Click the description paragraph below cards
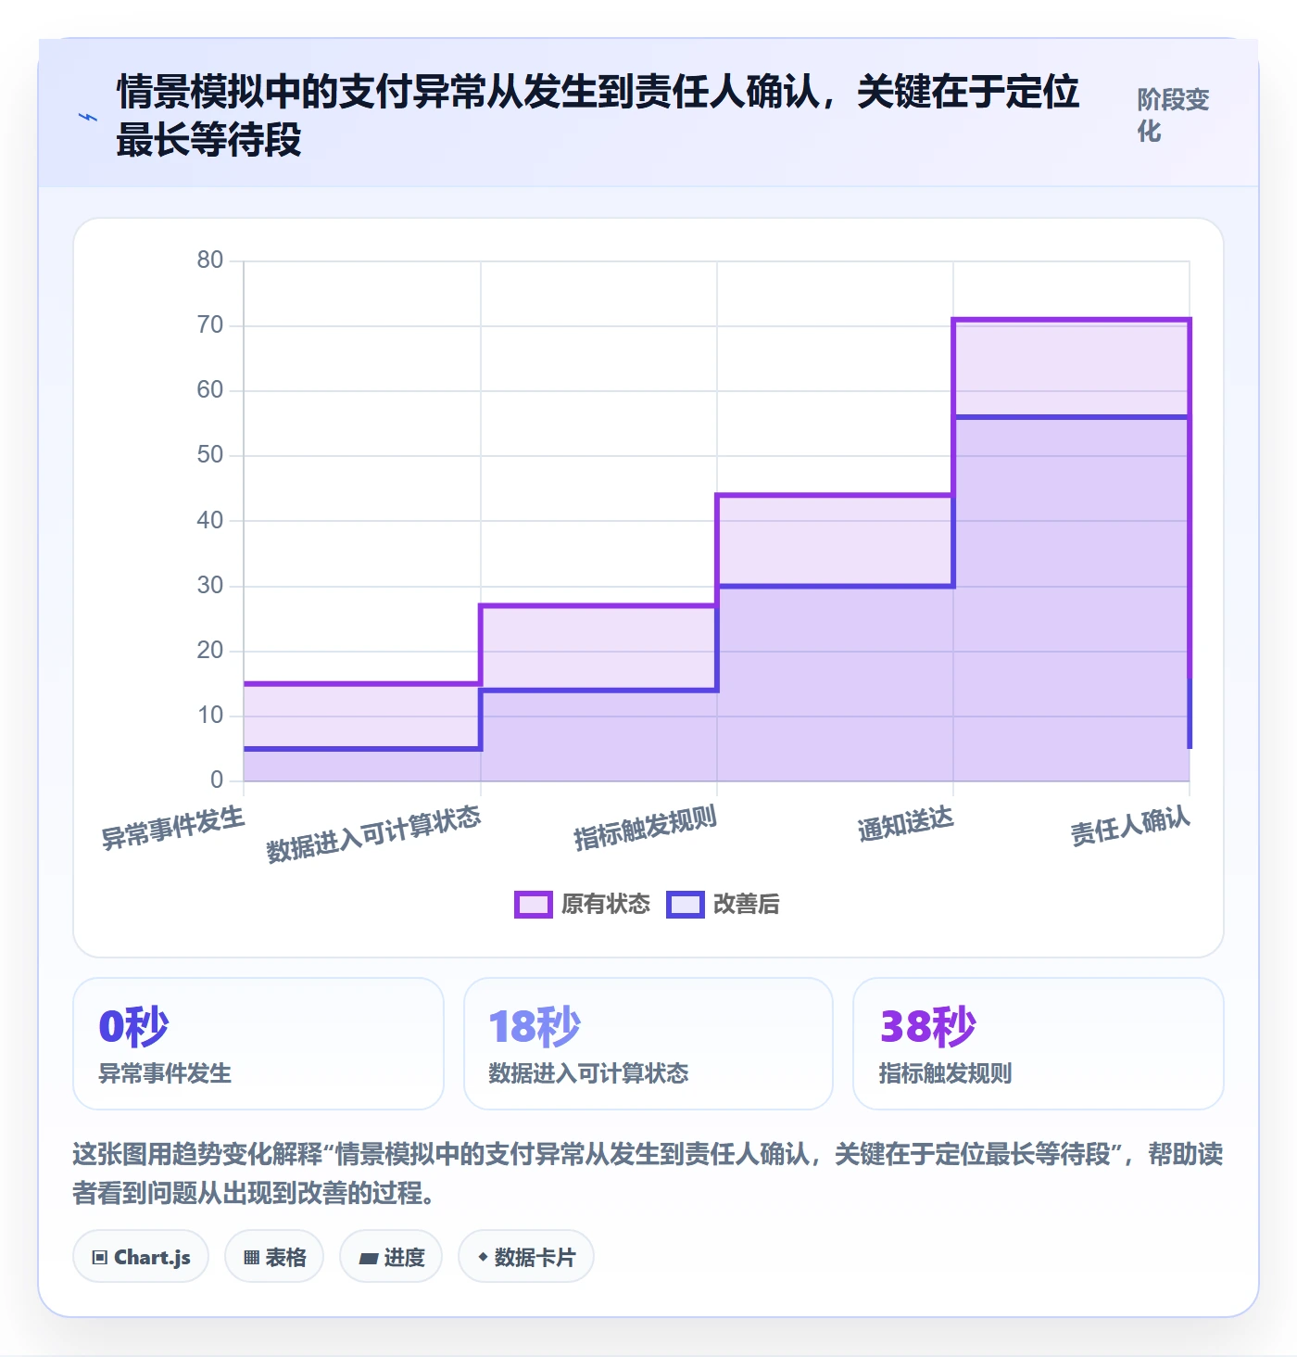This screenshot has width=1297, height=1357. pyautogui.click(x=648, y=1173)
